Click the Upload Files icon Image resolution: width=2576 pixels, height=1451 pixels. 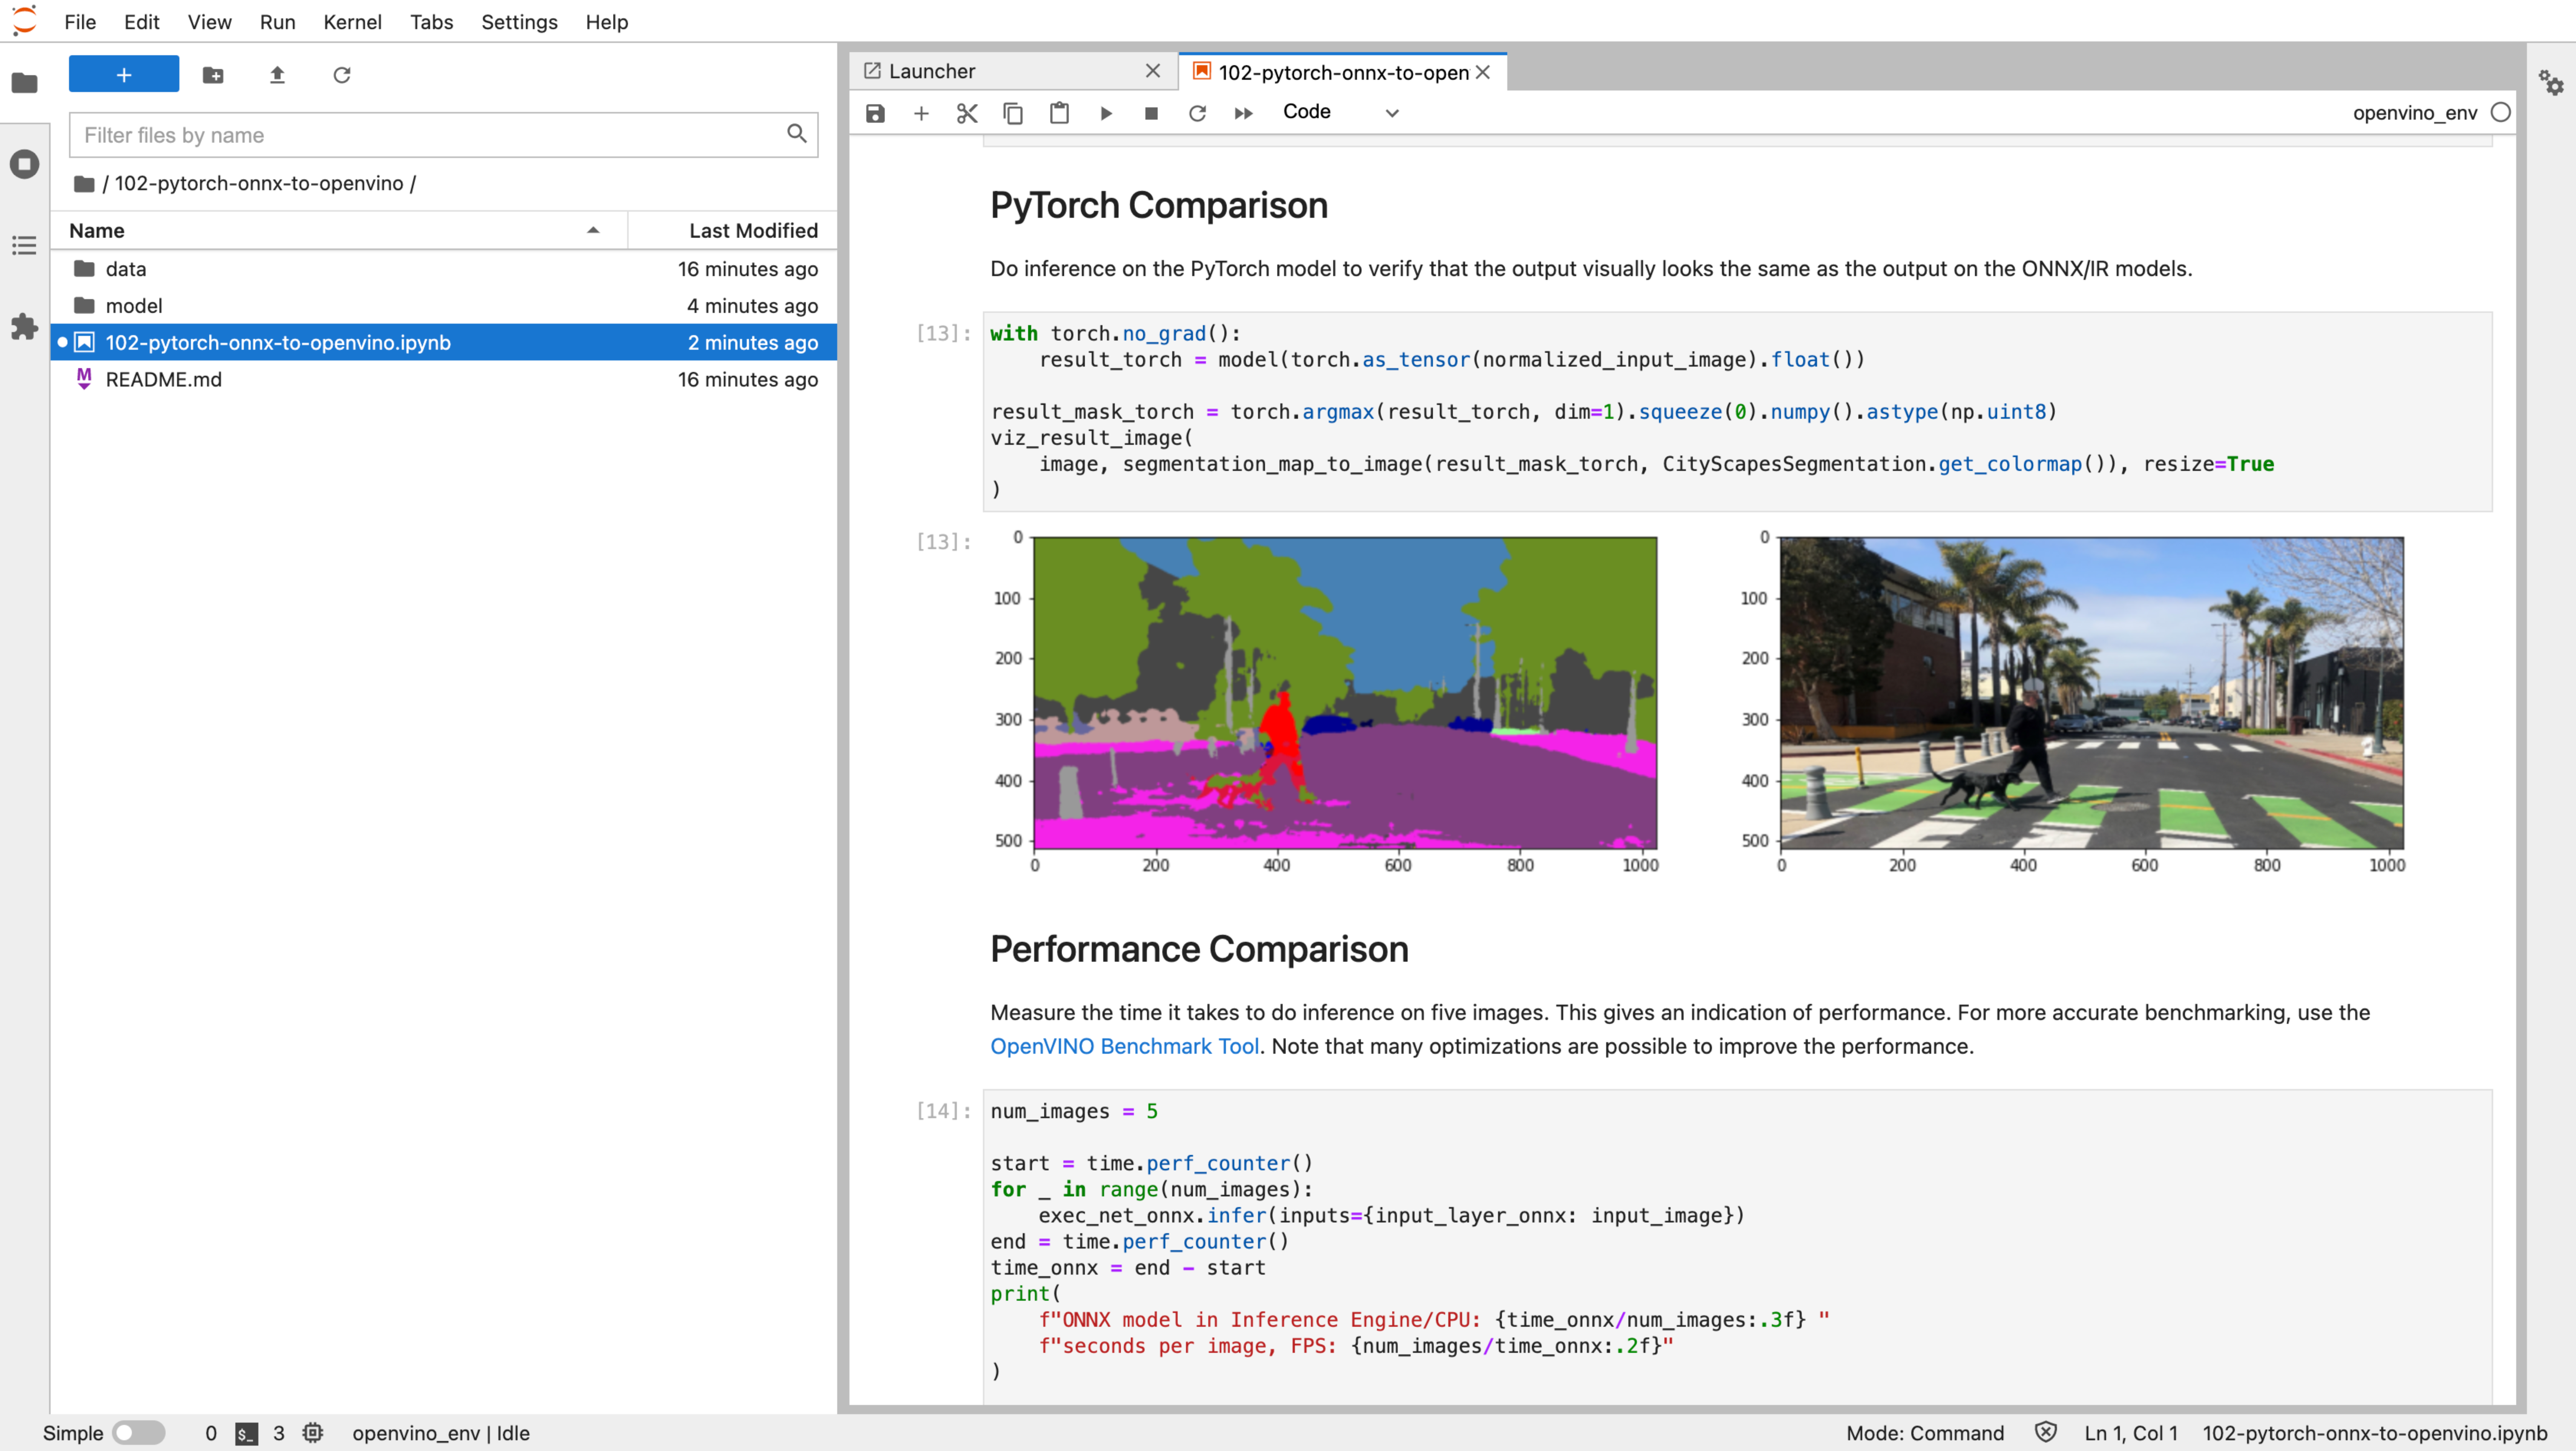point(277,75)
